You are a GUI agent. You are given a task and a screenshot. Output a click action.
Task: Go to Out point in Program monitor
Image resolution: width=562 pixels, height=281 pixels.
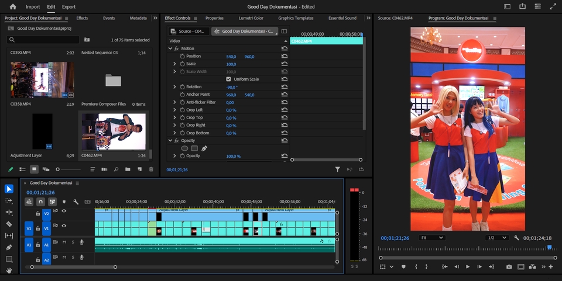coord(491,267)
